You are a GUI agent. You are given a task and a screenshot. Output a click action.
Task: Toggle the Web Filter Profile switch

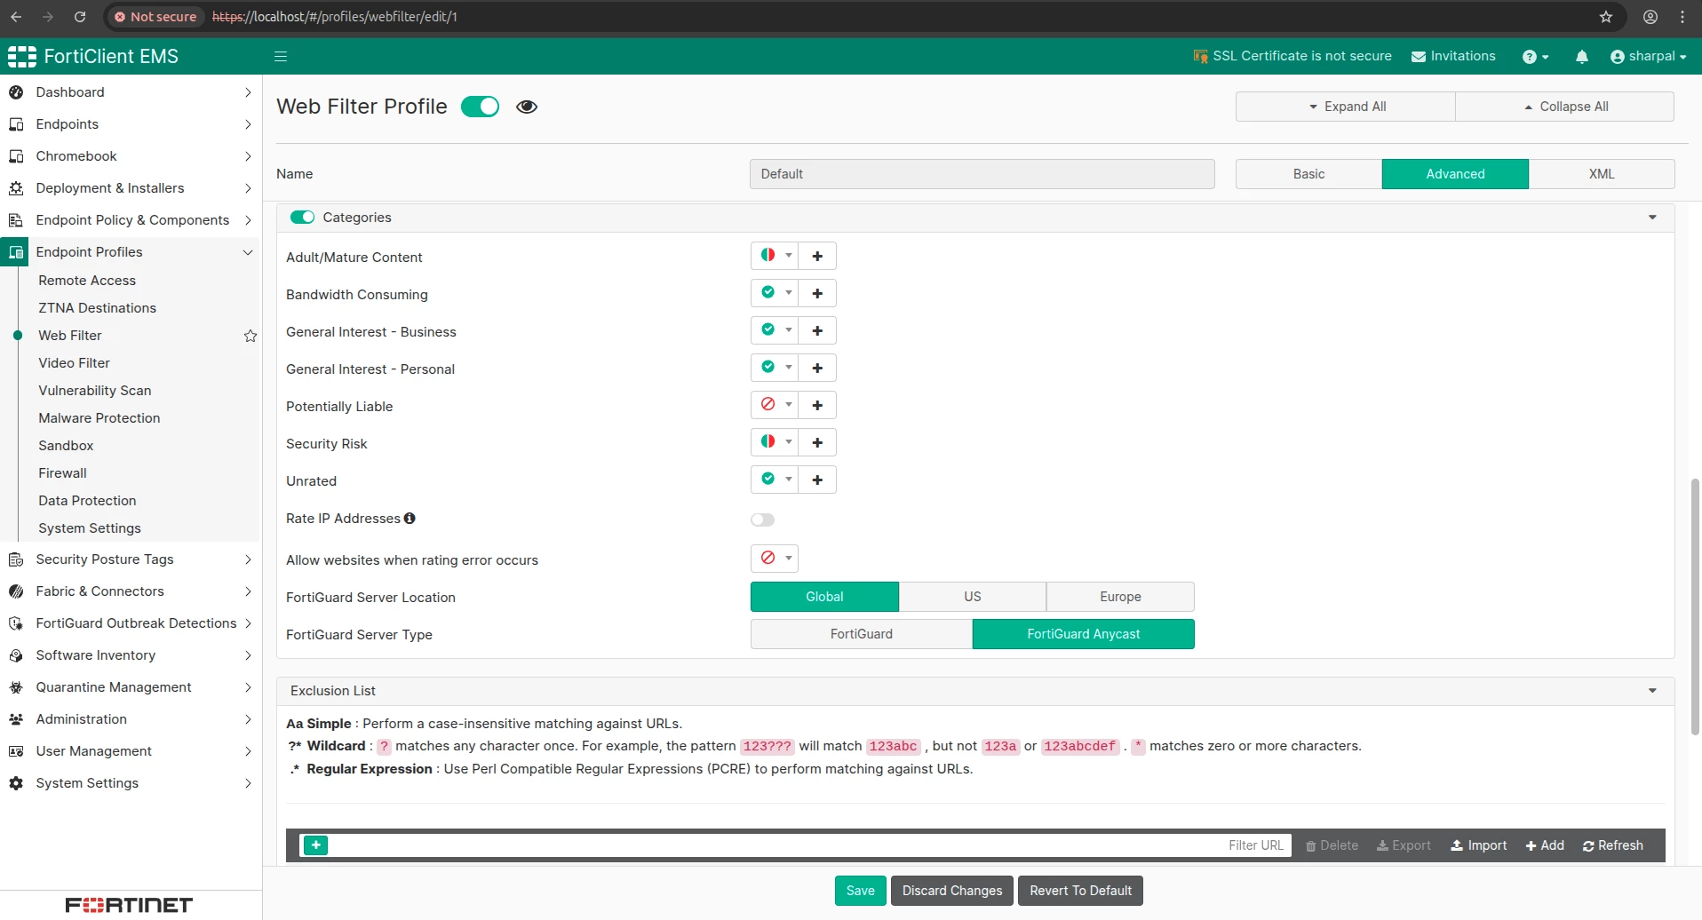coord(480,107)
